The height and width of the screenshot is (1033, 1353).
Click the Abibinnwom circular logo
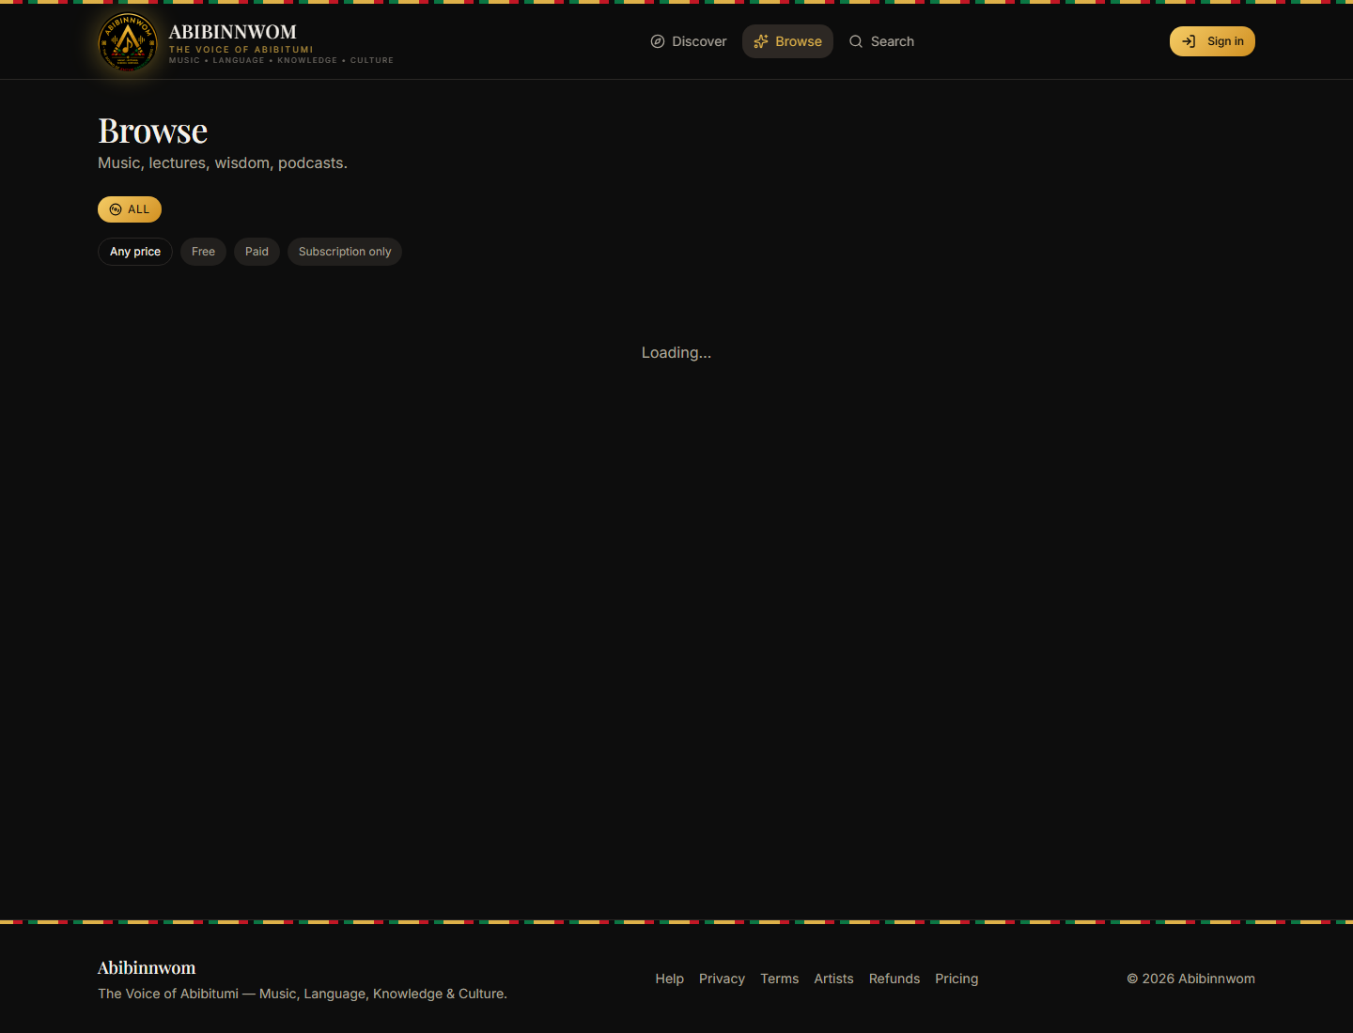coord(128,42)
